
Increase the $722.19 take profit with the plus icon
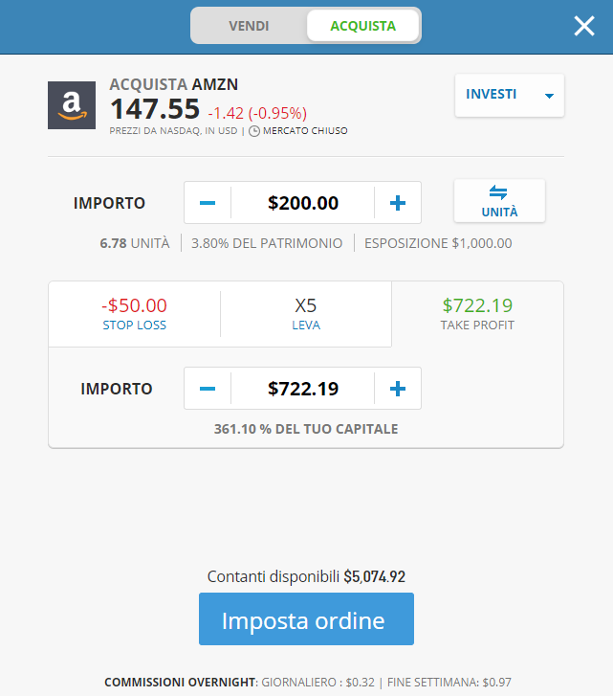coord(398,389)
